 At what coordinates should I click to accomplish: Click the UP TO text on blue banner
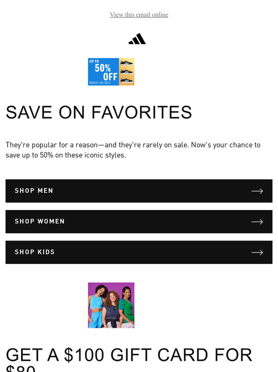(94, 61)
